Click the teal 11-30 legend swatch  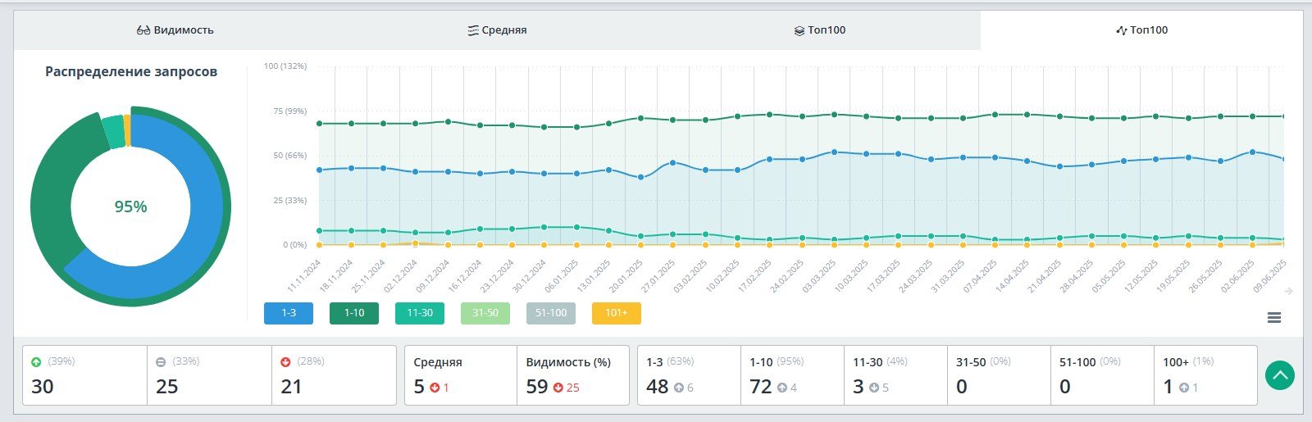click(x=420, y=313)
